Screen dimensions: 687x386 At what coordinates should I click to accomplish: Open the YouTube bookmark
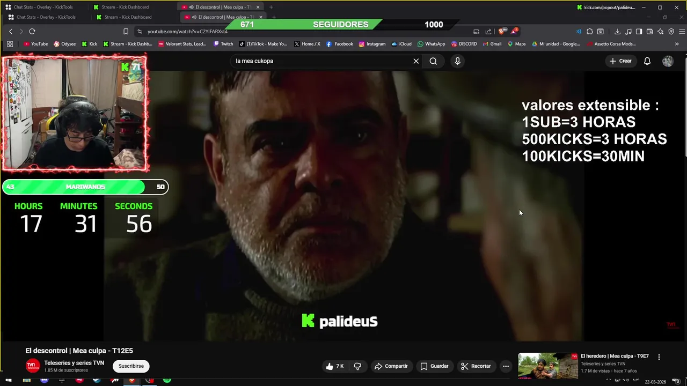pos(35,44)
